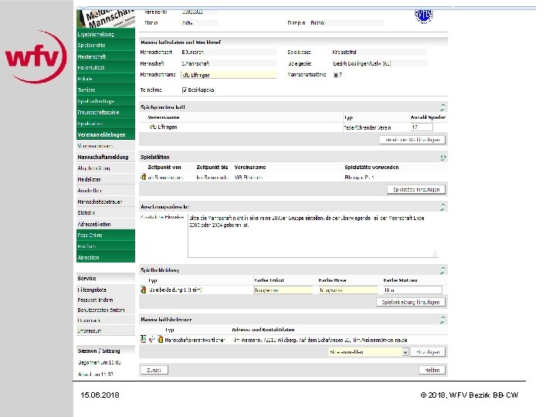Click 'Spielbekleidung 1 (Heim)' row text

(x=175, y=290)
